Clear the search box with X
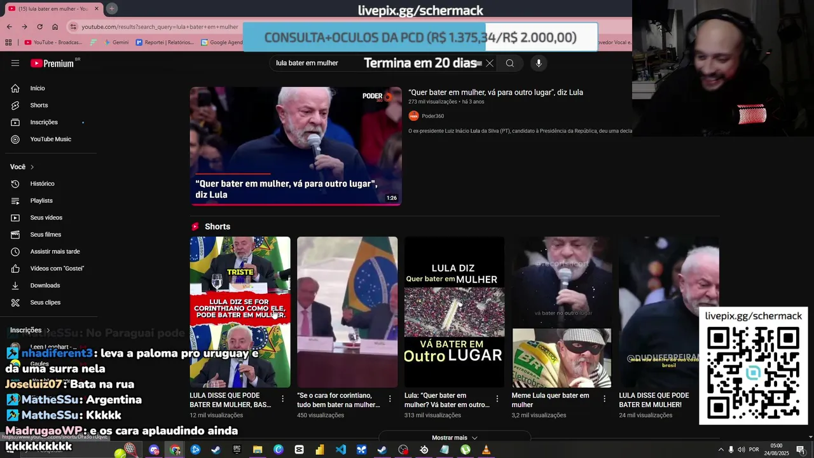Image resolution: width=814 pixels, height=458 pixels. click(x=489, y=63)
